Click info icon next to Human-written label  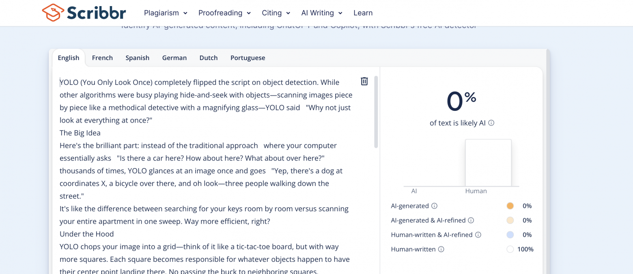click(441, 249)
